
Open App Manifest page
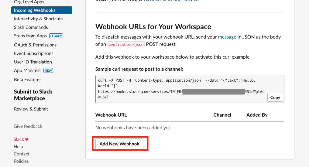pos(27,70)
